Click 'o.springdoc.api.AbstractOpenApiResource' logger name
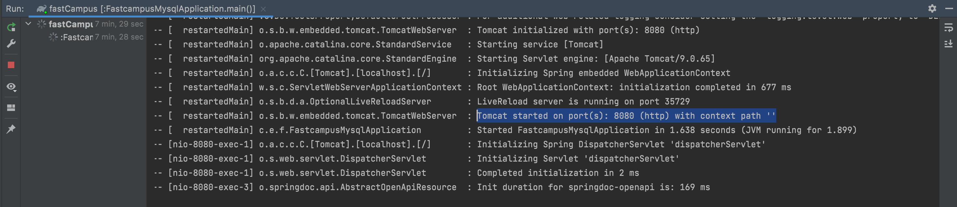957x207 pixels. [357, 187]
